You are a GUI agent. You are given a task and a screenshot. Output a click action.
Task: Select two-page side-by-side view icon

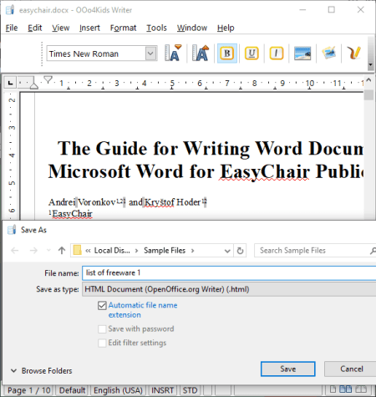(x=345, y=389)
